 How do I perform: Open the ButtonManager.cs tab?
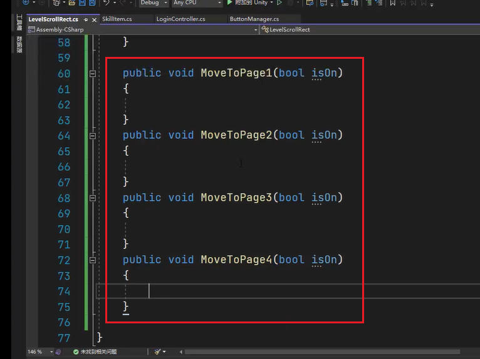(254, 19)
